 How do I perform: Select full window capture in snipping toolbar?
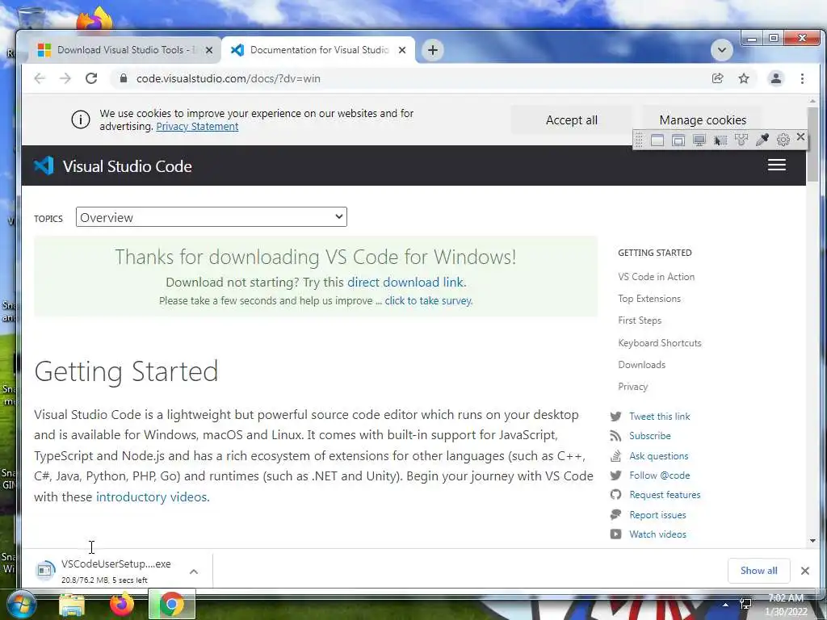click(x=657, y=140)
